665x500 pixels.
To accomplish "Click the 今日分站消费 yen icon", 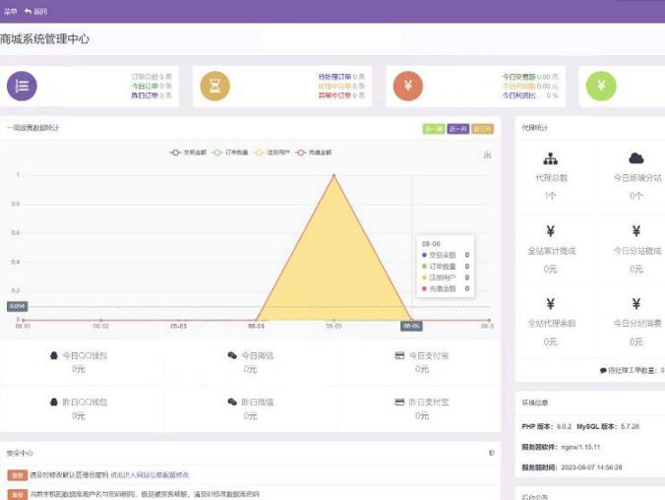I will click(x=636, y=304).
